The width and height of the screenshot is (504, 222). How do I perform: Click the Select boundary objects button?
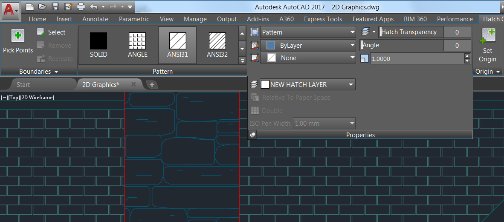tap(52, 32)
